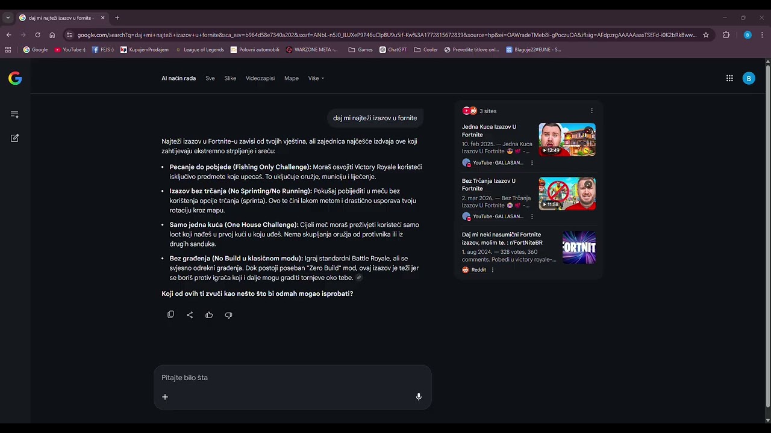Give the answer a thumbs down
The width and height of the screenshot is (771, 433).
pyautogui.click(x=228, y=315)
